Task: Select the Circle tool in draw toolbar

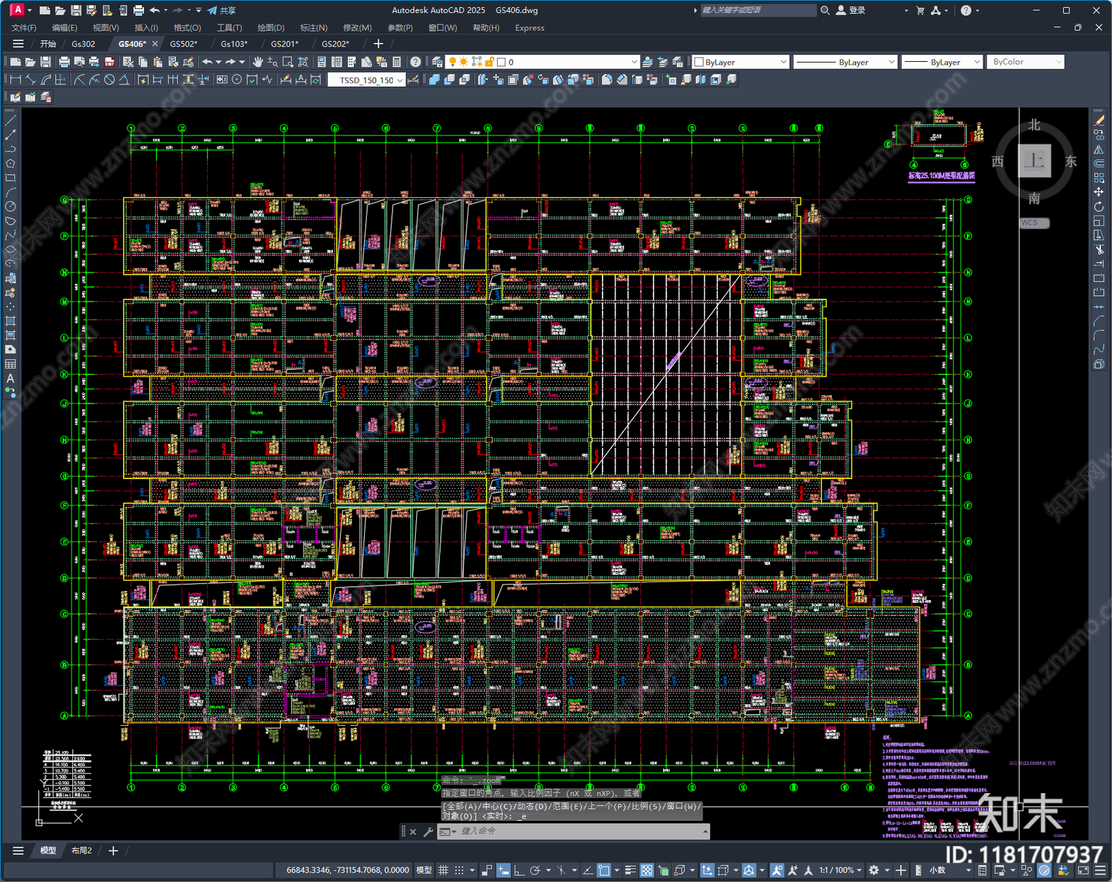Action: pyautogui.click(x=10, y=206)
